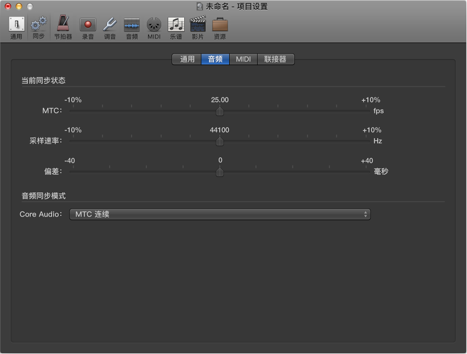The height and width of the screenshot is (354, 467).
Task: Click the 当前同步状态 section heading
Action: pos(43,81)
